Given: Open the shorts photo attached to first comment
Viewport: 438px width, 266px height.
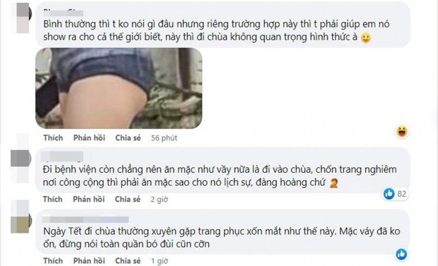Looking at the screenshot, I should 118,88.
